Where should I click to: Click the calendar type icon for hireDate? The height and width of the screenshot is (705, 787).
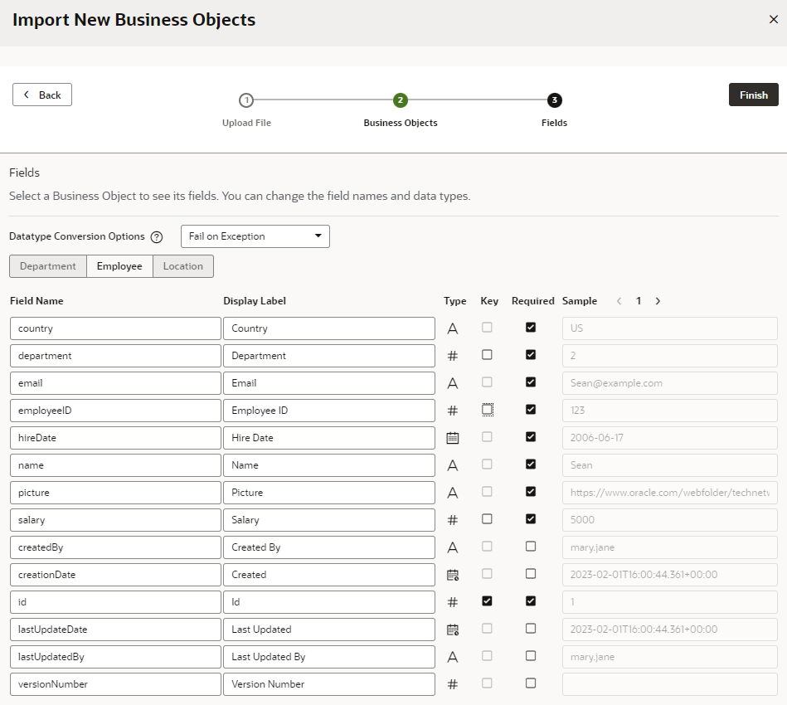(x=452, y=437)
